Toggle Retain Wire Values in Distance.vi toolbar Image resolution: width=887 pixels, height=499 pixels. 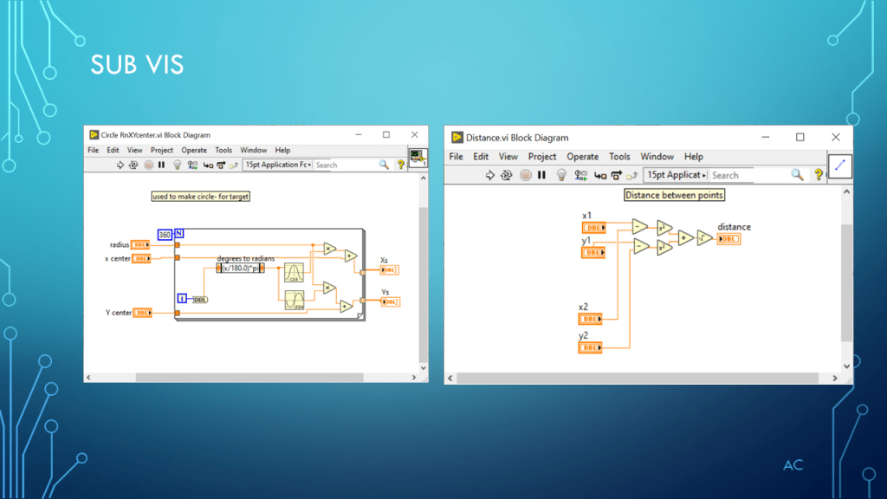(x=579, y=175)
